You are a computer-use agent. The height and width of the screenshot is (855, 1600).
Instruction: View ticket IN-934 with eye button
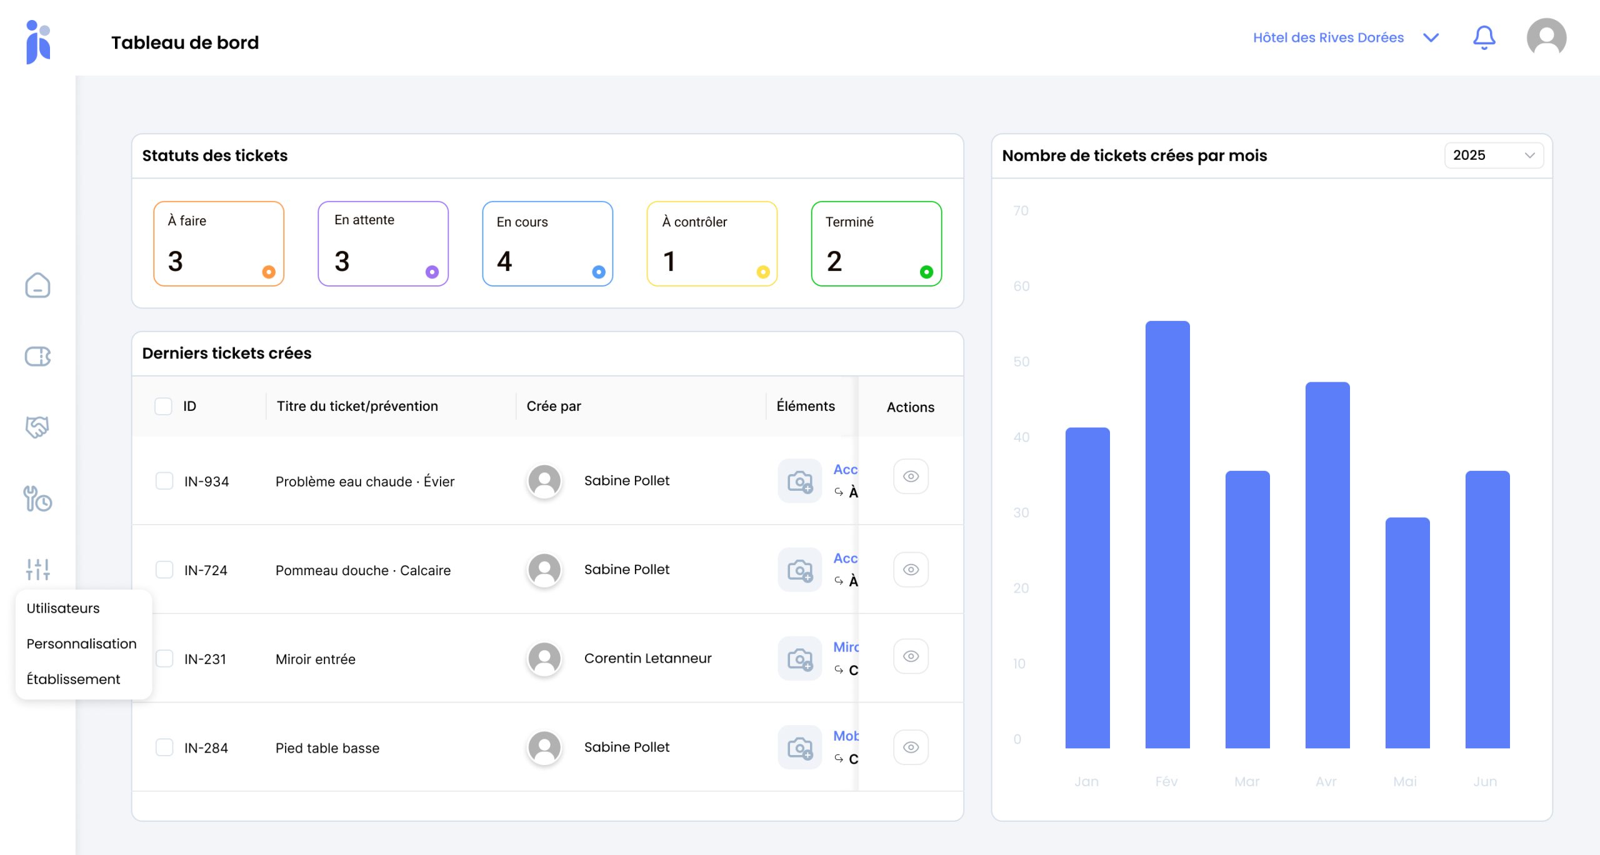911,477
